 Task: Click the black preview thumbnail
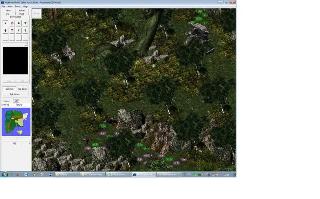(15, 61)
